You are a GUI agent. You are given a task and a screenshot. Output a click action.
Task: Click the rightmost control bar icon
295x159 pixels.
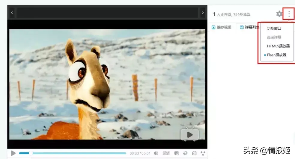[203, 153]
